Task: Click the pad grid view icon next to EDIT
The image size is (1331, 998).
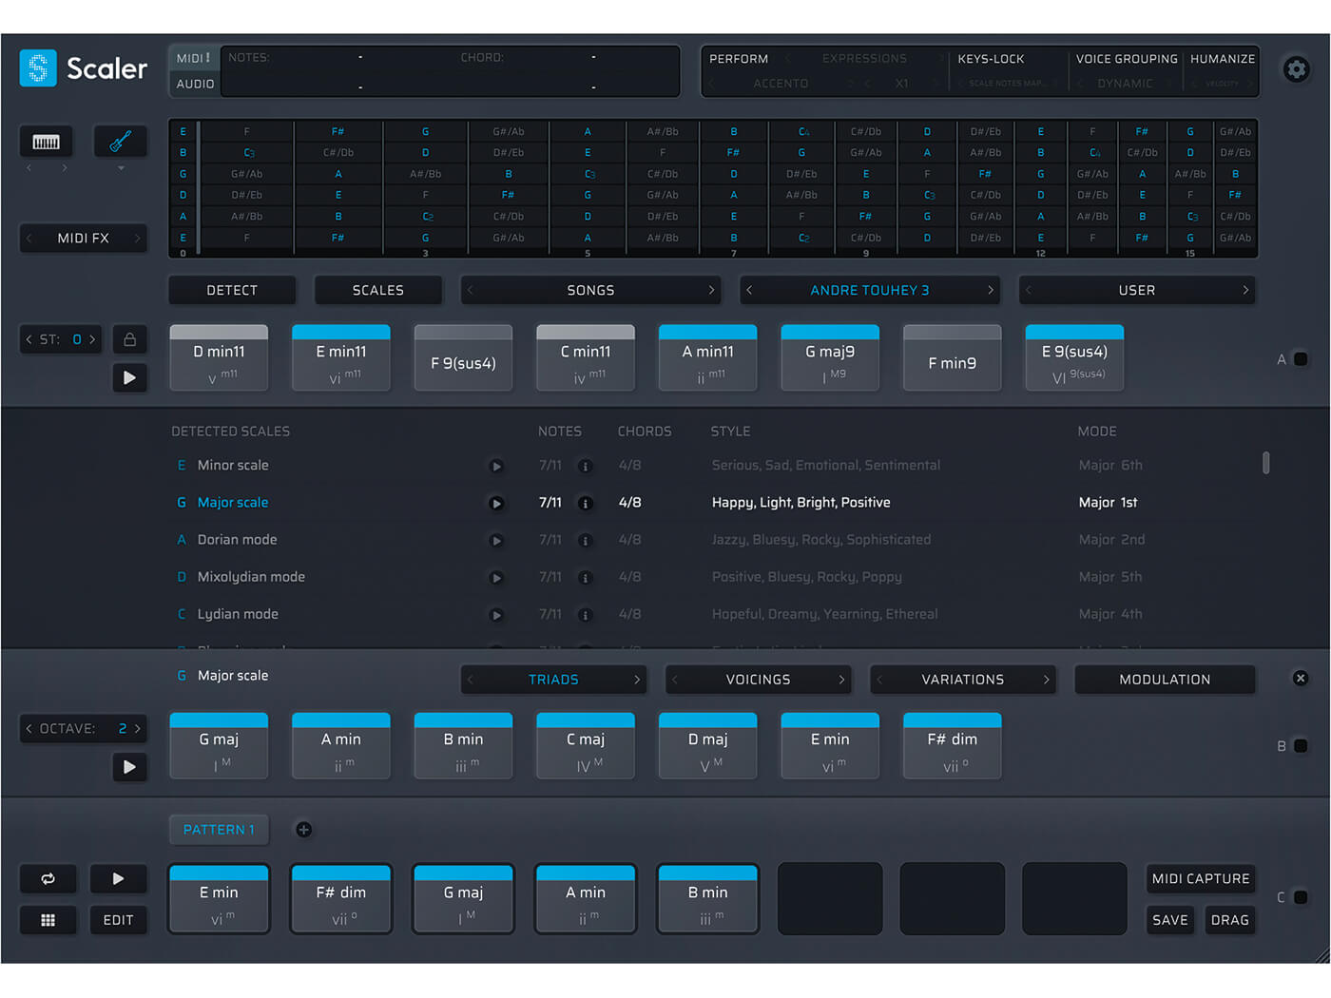Action: coord(48,919)
